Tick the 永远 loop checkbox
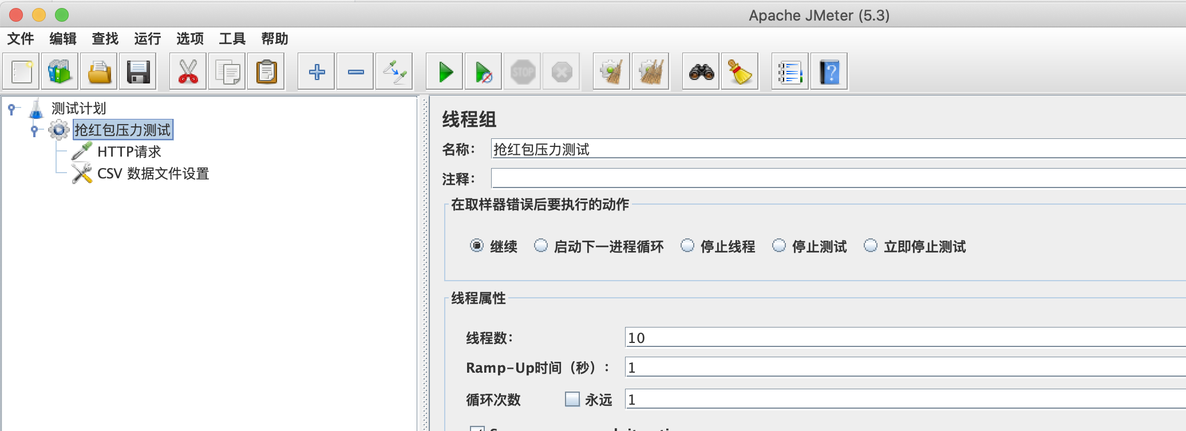This screenshot has height=431, width=1186. point(572,399)
